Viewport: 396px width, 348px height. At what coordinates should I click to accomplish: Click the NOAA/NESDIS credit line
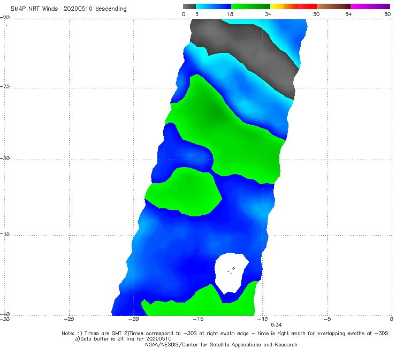[x=221, y=345]
